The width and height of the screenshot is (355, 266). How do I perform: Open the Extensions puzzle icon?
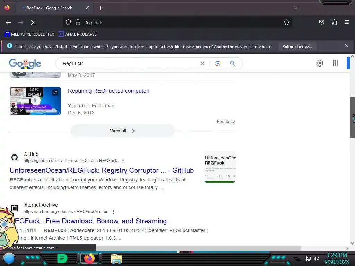[x=334, y=23]
